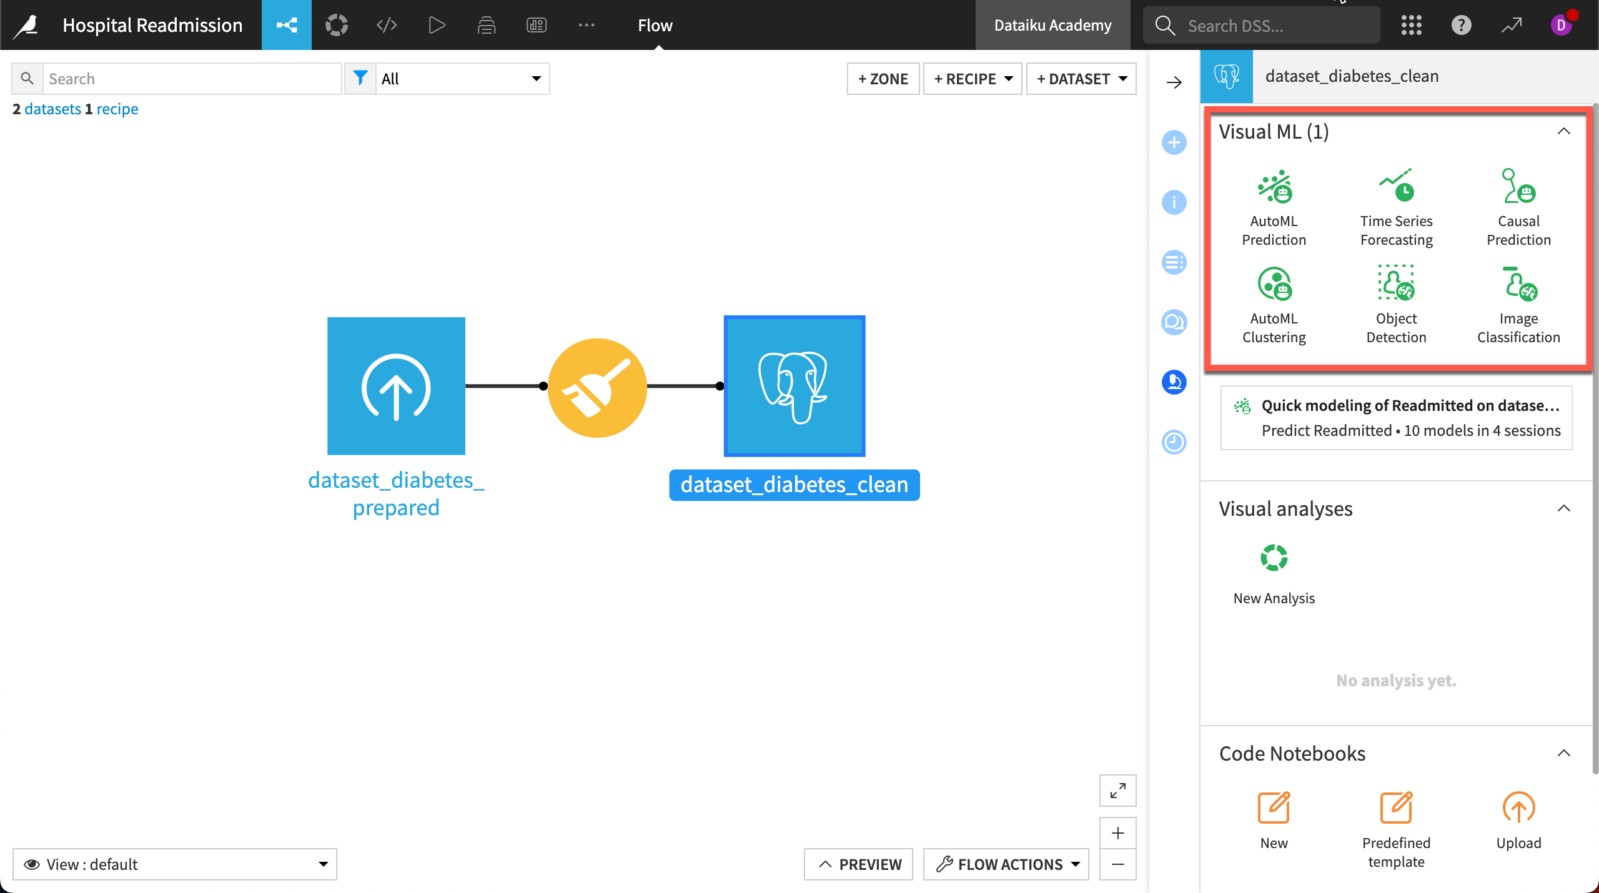Viewport: 1599px width, 893px height.
Task: Toggle the PREVIEW panel open
Action: point(858,864)
